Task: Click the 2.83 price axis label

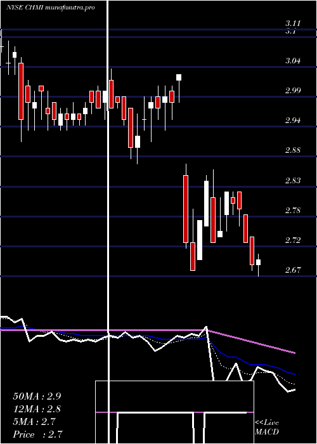Action: (293, 180)
